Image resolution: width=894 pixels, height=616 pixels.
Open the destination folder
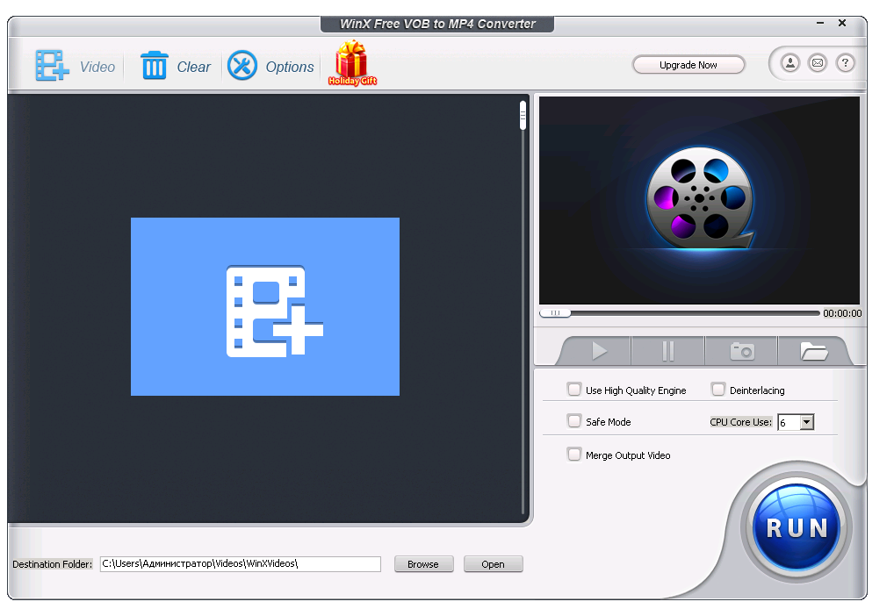tap(494, 564)
